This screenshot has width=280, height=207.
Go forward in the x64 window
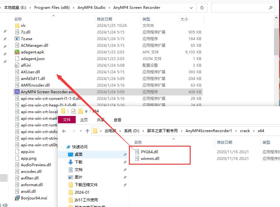(x=73, y=131)
